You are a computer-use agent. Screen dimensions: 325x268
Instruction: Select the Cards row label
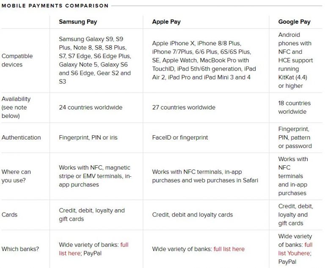pos(9,215)
